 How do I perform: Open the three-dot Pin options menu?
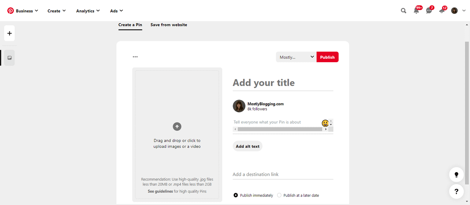pos(135,57)
